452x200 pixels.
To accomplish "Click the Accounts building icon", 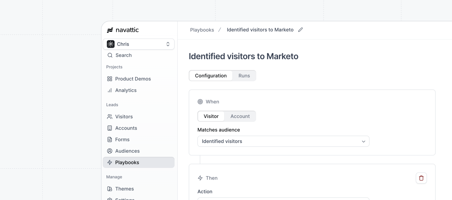I will coord(110,128).
